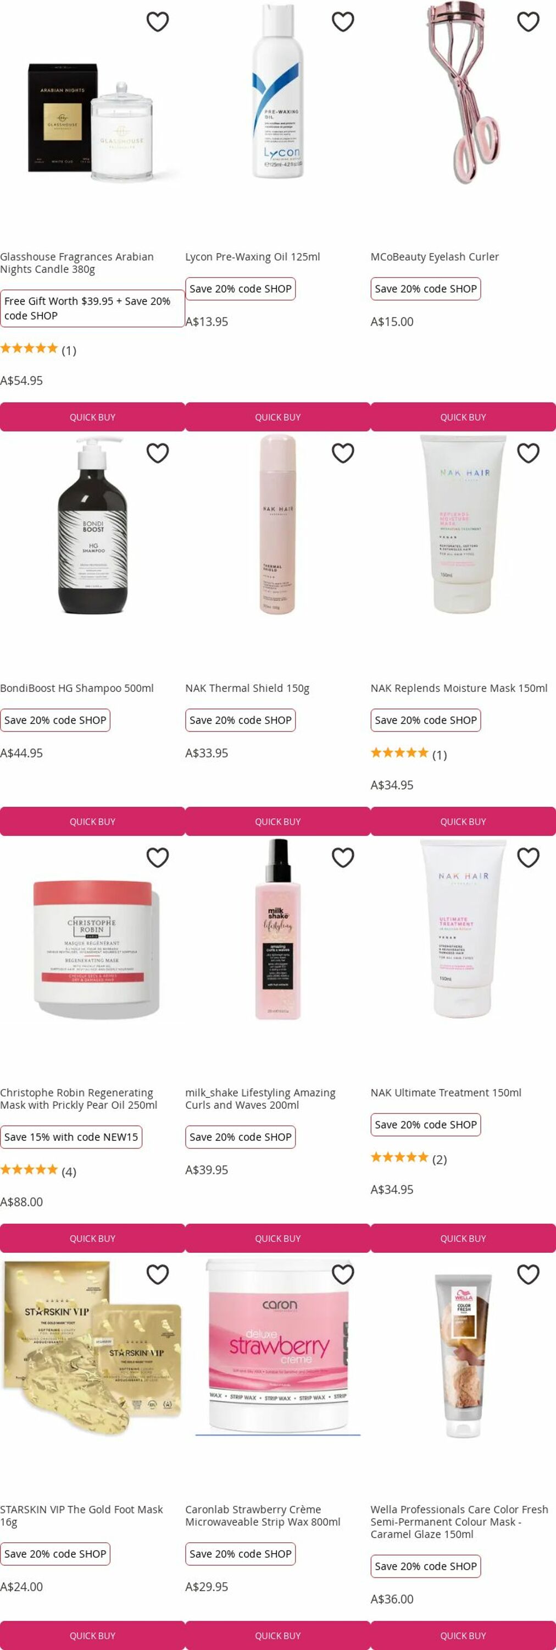Image resolution: width=556 pixels, height=1650 pixels.
Task: Open the MCoBeauty Eyelash Curler product image
Action: click(463, 93)
